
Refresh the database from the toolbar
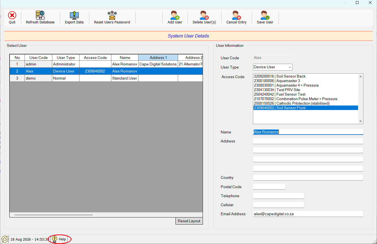[x=40, y=18]
